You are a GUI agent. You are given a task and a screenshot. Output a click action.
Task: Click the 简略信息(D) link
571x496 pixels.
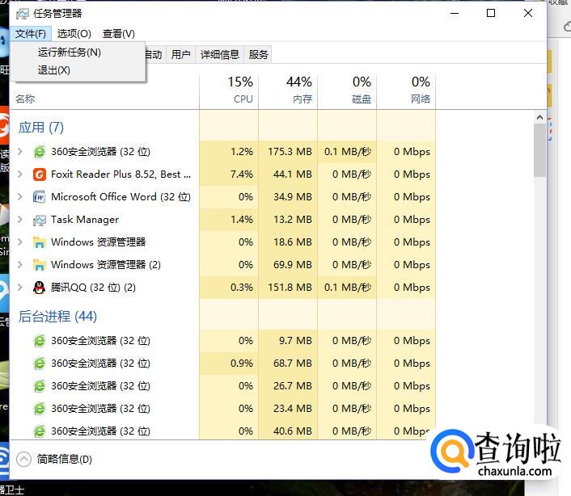(x=65, y=460)
